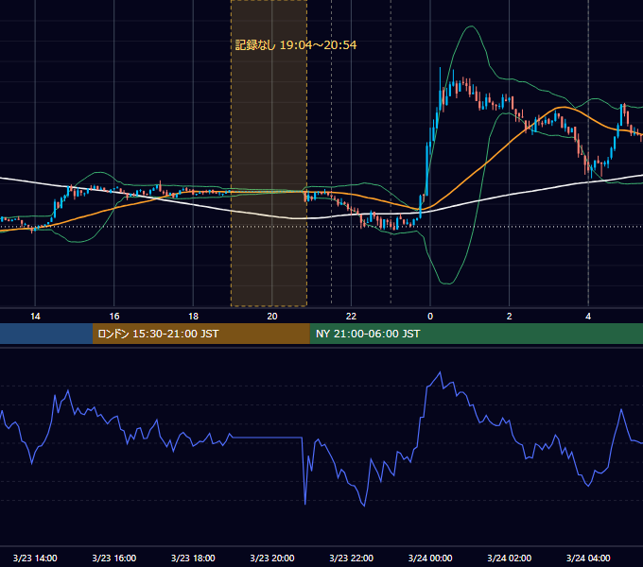The height and width of the screenshot is (567, 643).
Task: Select the blue session bar before ロンドン
Action: pyautogui.click(x=46, y=334)
